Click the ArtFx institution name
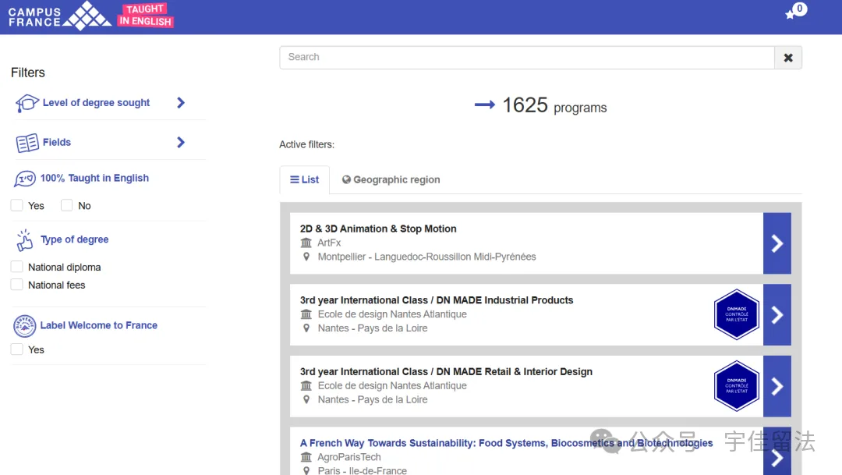The image size is (842, 475). coord(329,243)
